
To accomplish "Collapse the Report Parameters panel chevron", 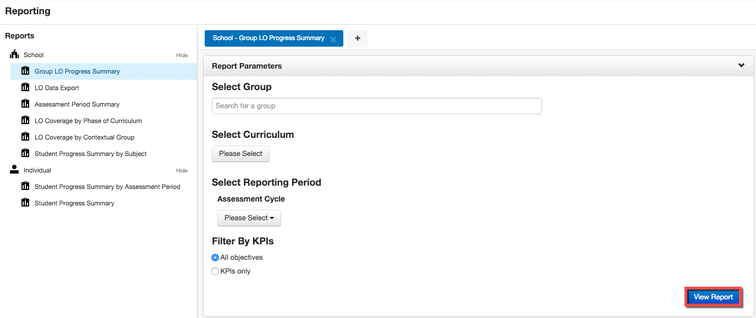I will point(741,65).
